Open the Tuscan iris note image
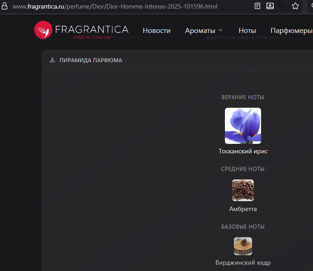Image resolution: width=313 pixels, height=271 pixels. coord(243,126)
